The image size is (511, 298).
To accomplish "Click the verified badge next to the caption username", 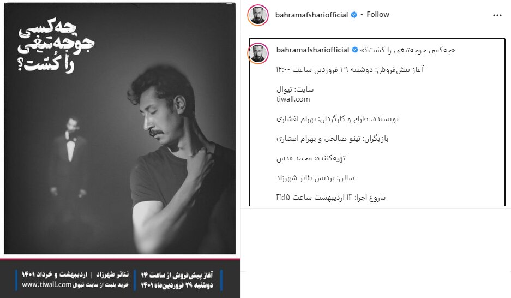I will [355, 50].
